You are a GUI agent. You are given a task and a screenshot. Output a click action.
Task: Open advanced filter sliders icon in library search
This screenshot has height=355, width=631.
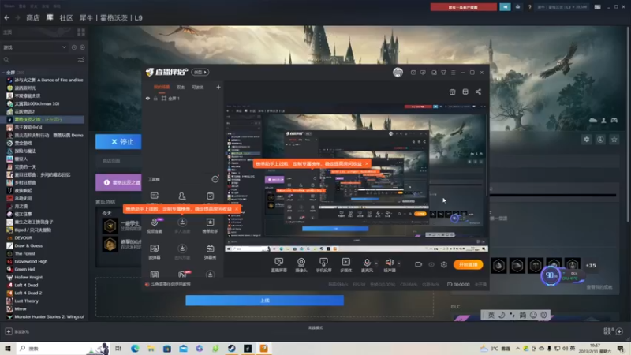click(81, 60)
